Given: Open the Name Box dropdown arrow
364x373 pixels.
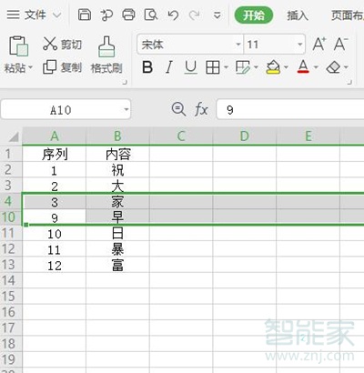Looking at the screenshot, I should tap(126, 109).
